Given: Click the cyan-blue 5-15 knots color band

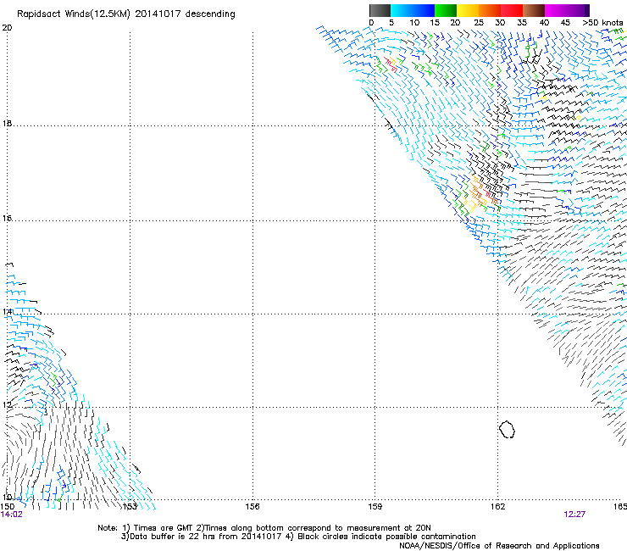Looking at the screenshot, I should pos(413,10).
